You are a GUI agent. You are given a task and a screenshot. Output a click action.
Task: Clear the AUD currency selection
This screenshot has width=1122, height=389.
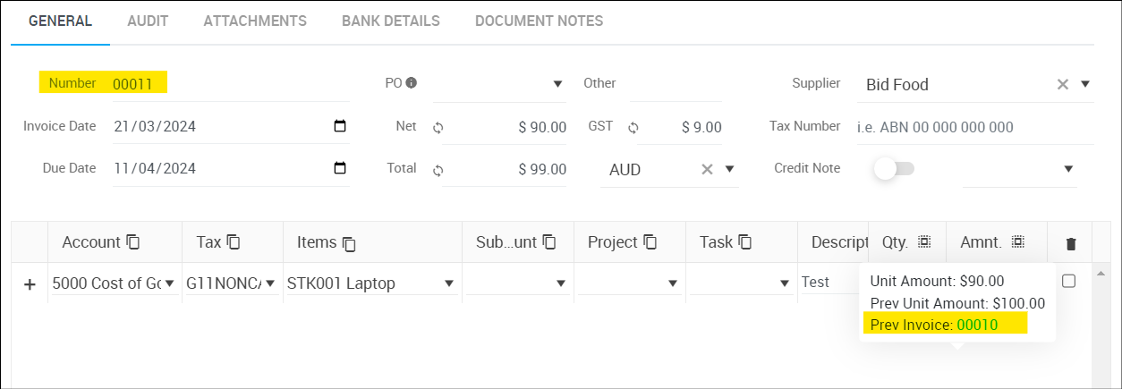tap(707, 169)
